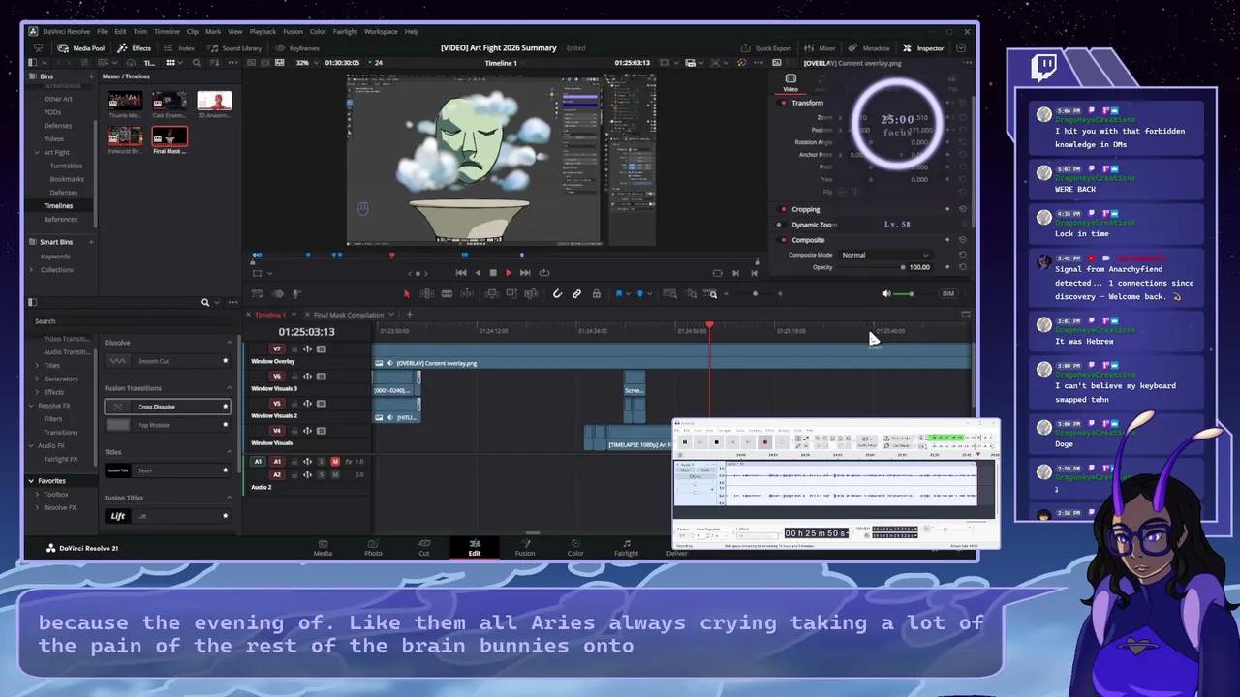Select the Final Mask timeline thumbnail
Image resolution: width=1240 pixels, height=697 pixels.
pyautogui.click(x=170, y=137)
